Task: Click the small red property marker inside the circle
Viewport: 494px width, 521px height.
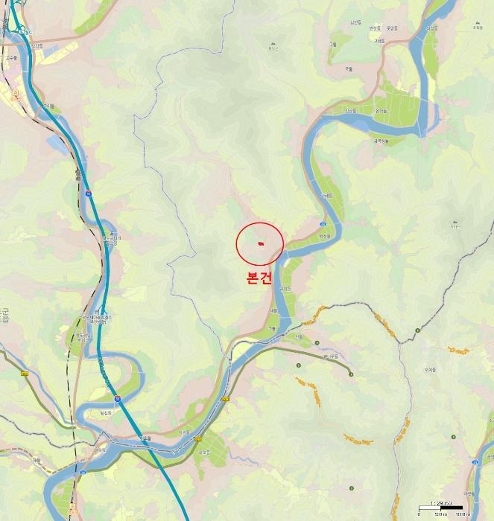Action: pos(261,243)
